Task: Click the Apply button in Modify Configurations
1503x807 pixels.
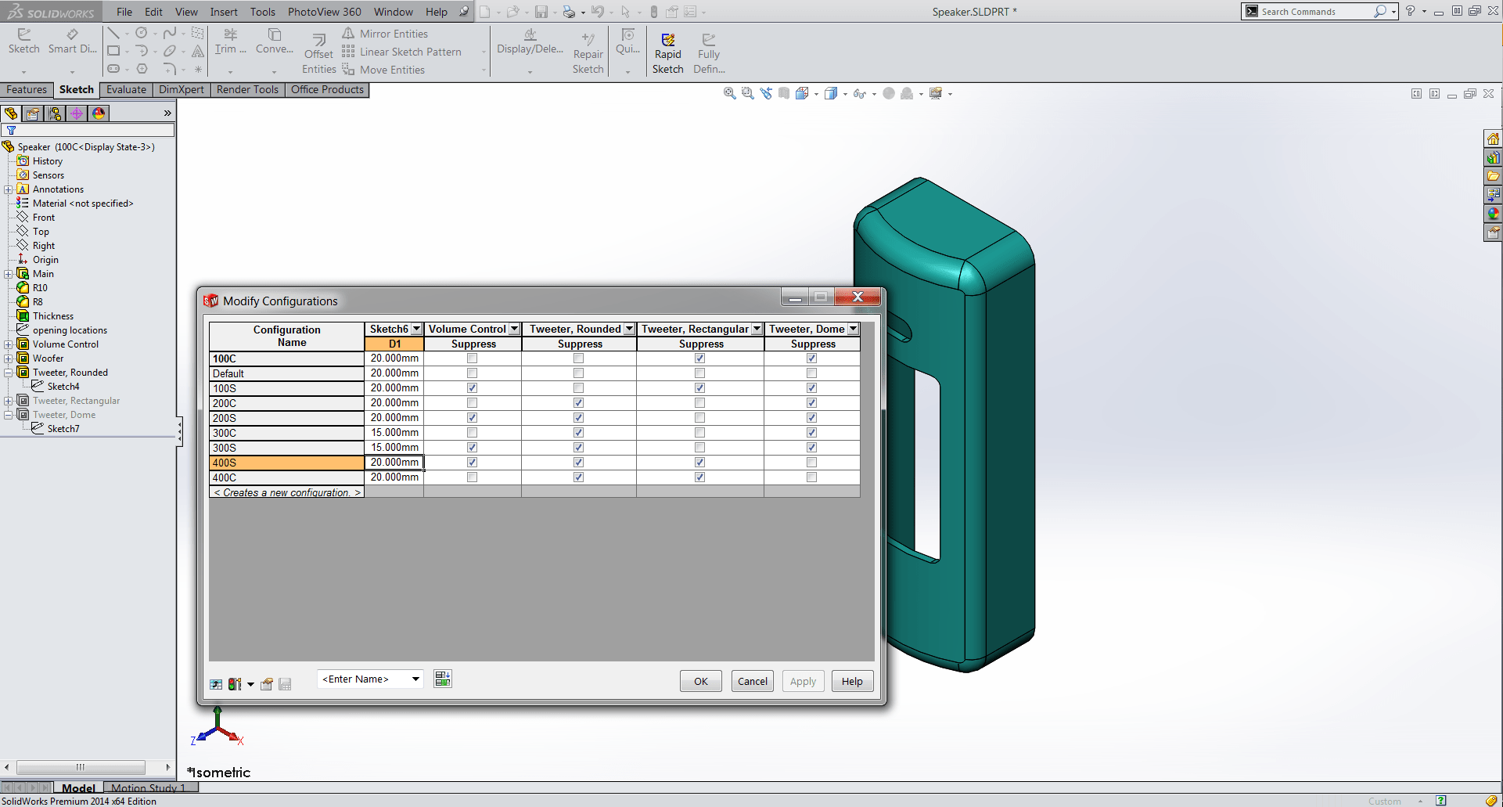Action: 802,680
